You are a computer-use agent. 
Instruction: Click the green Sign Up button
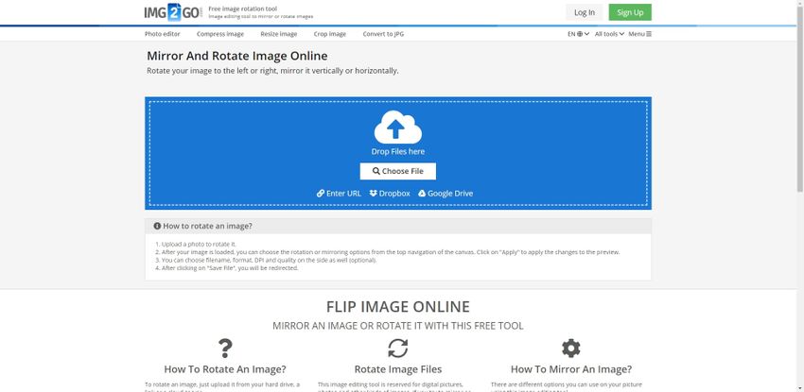[x=630, y=12]
